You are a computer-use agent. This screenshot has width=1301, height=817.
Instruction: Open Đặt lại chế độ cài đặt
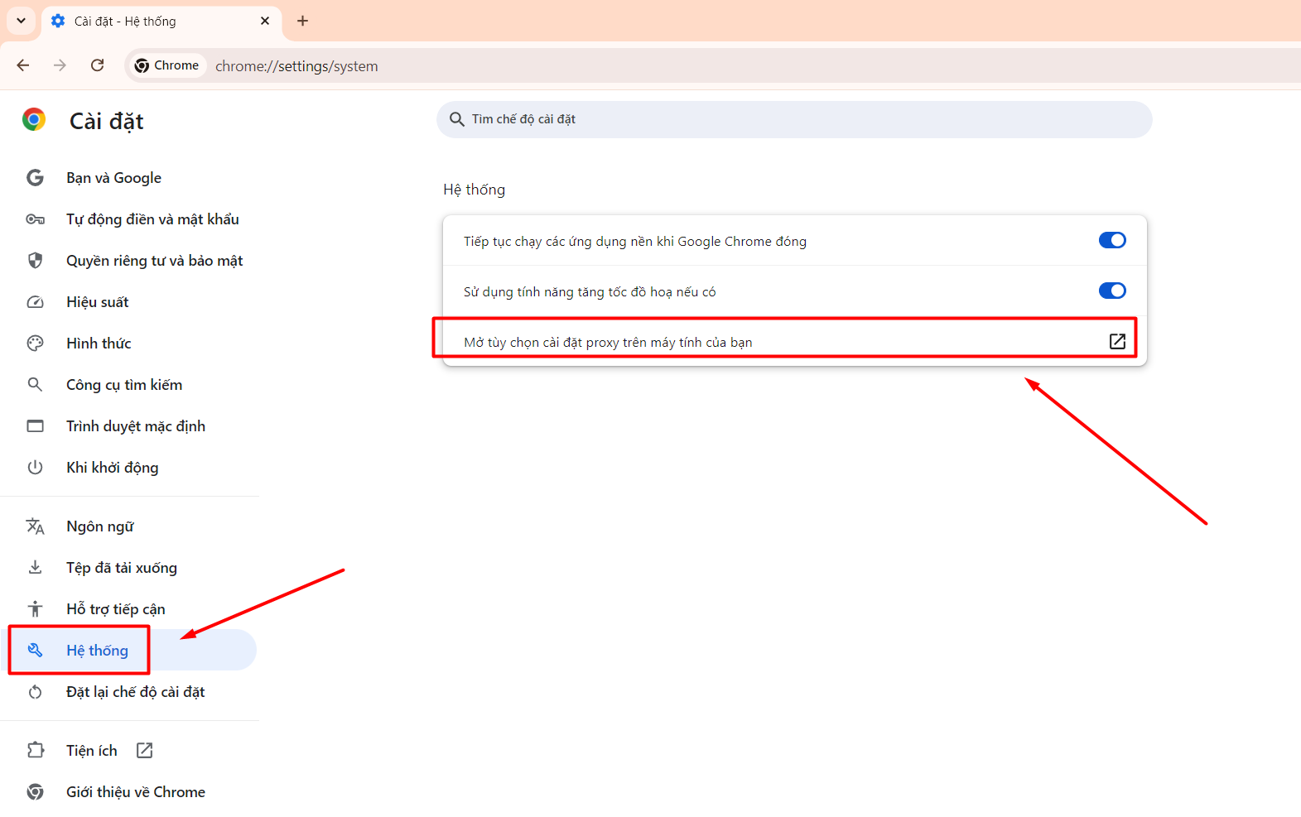click(x=137, y=692)
